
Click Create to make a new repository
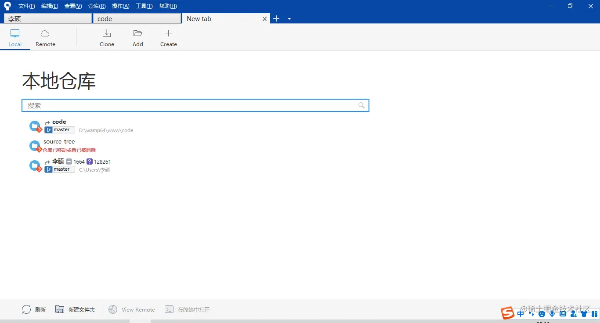(169, 38)
